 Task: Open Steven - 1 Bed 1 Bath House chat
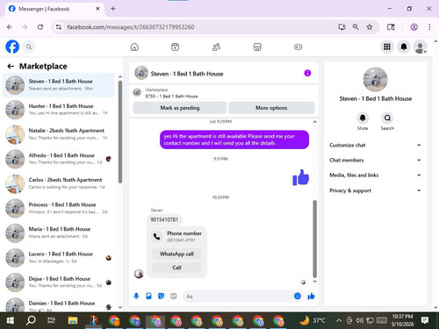(x=59, y=85)
